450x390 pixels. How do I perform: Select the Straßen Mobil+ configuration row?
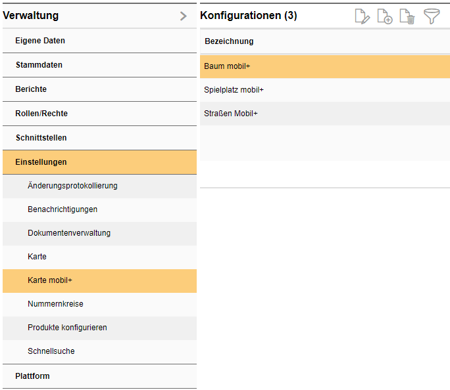(231, 114)
